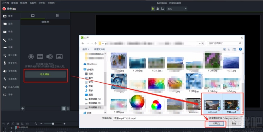This screenshot has width=263, height=132.
Task: Click the add track plus on timeline
Action: coord(11,128)
